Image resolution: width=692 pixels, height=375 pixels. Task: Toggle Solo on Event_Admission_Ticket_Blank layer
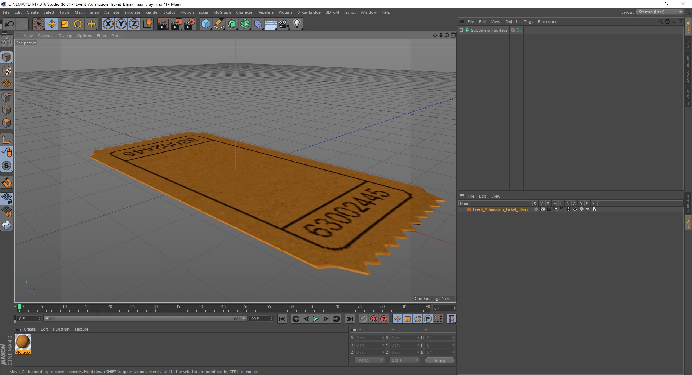pos(536,209)
